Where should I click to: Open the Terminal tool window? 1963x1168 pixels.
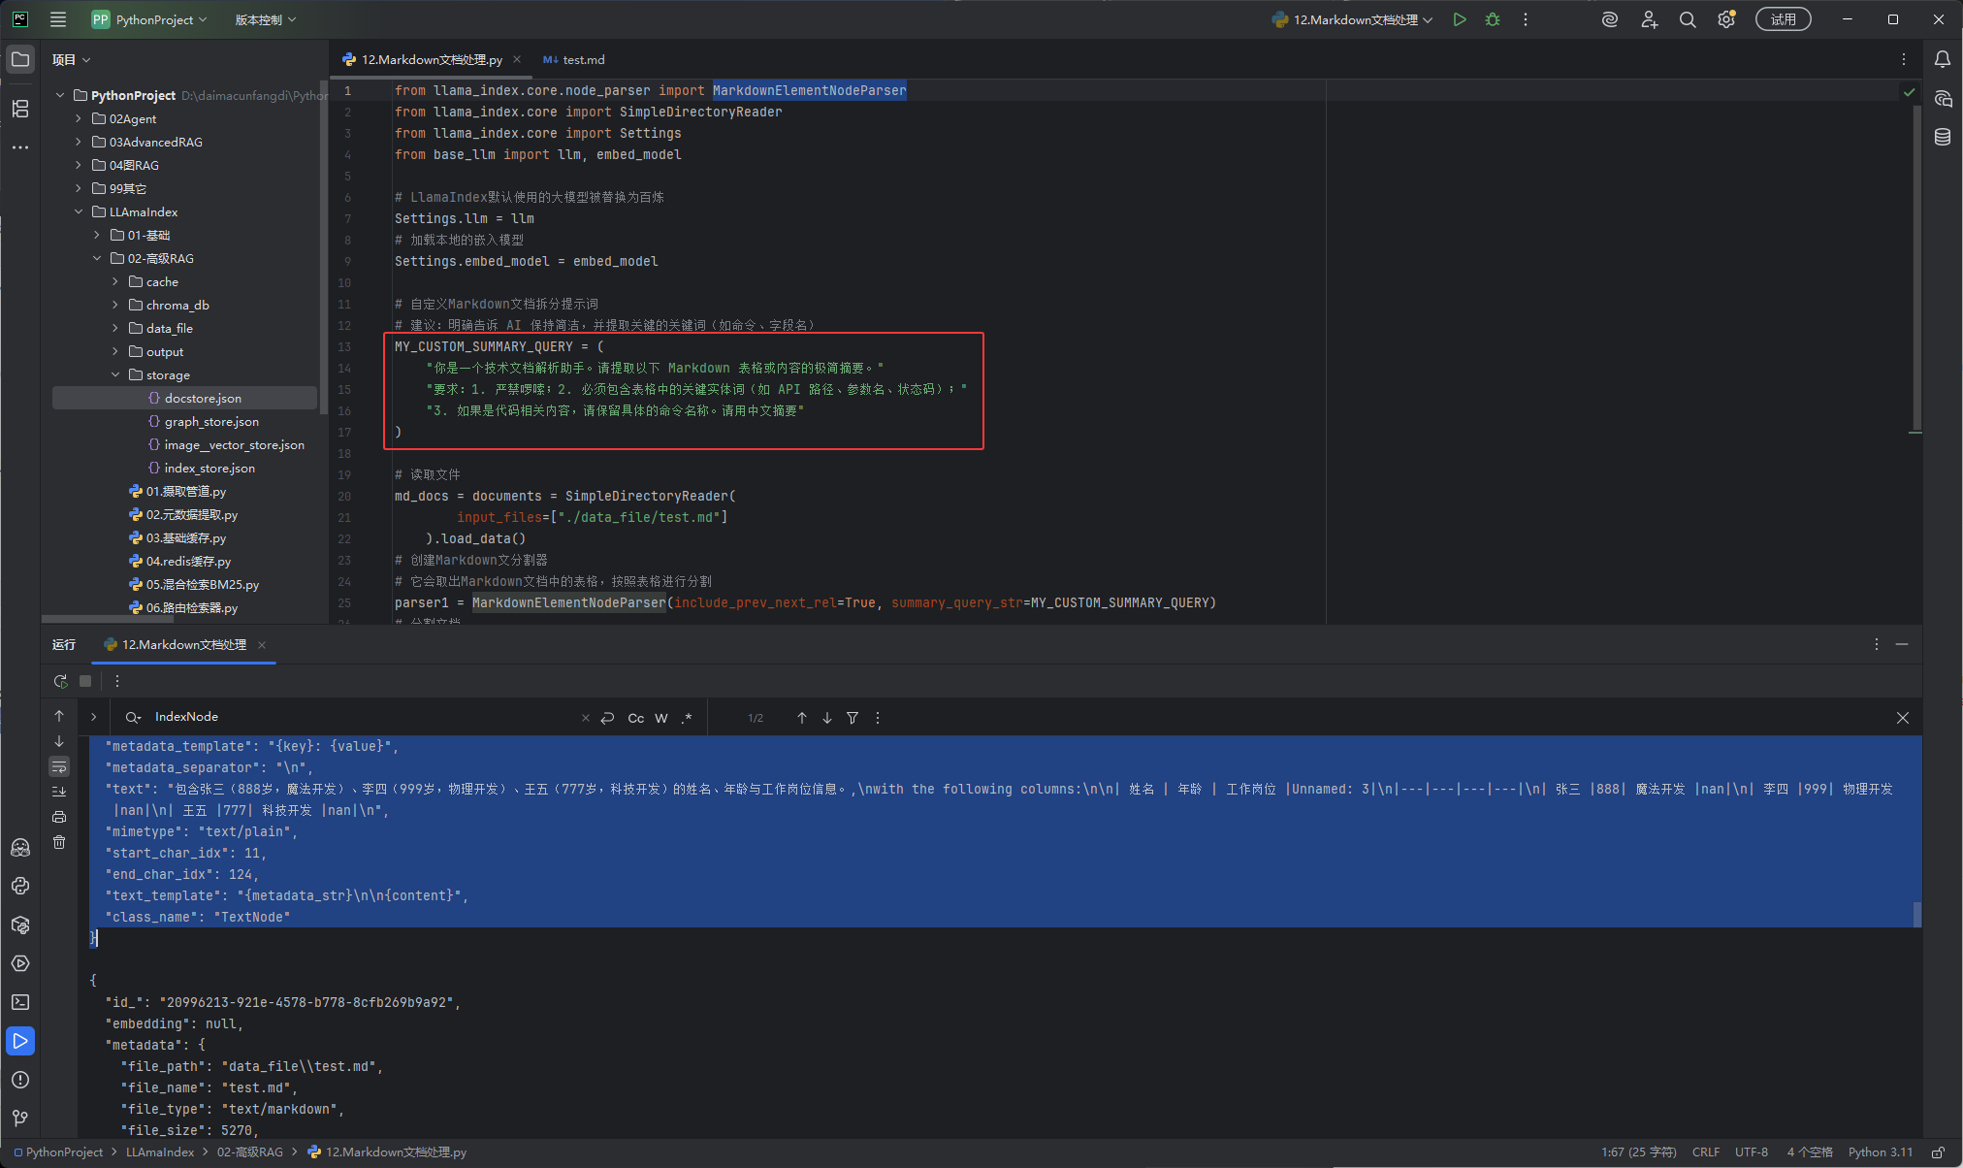click(x=20, y=1002)
